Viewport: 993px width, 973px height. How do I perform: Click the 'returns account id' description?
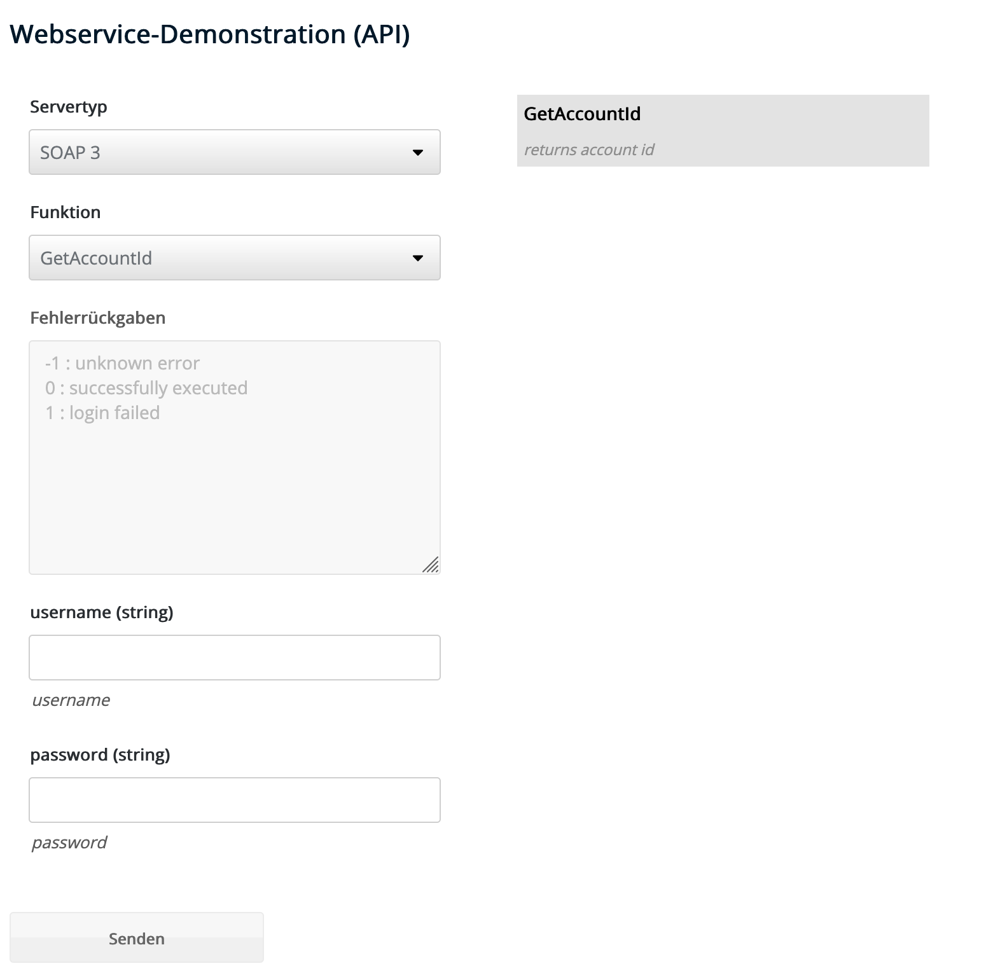(x=588, y=150)
